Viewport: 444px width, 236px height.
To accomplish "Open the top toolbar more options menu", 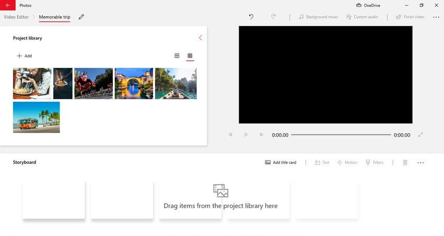I will [436, 17].
